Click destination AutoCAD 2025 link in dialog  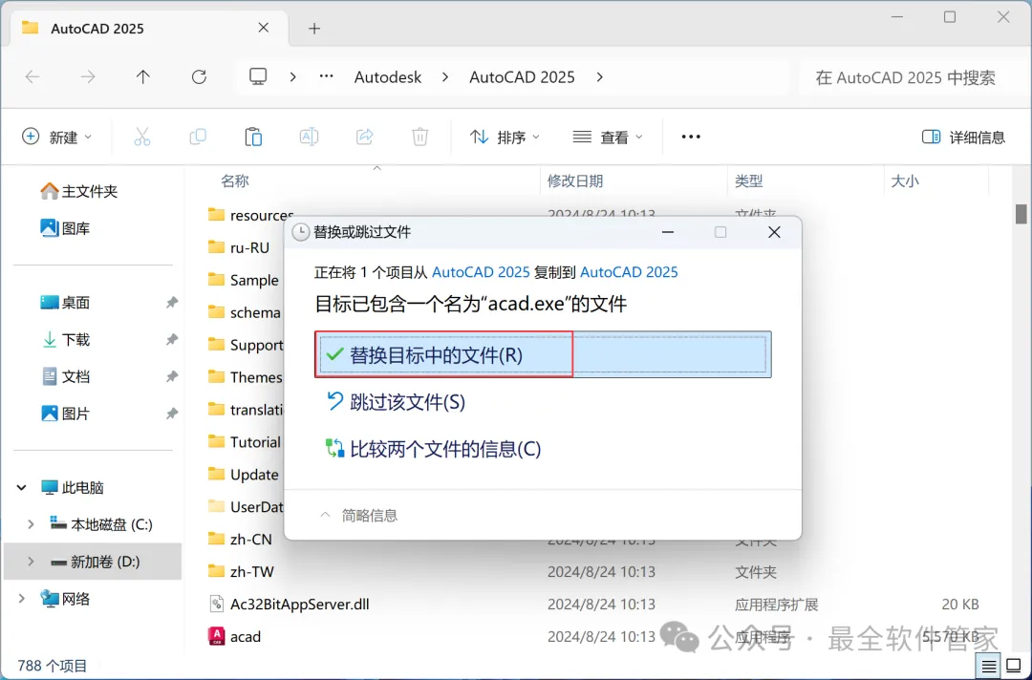(629, 272)
